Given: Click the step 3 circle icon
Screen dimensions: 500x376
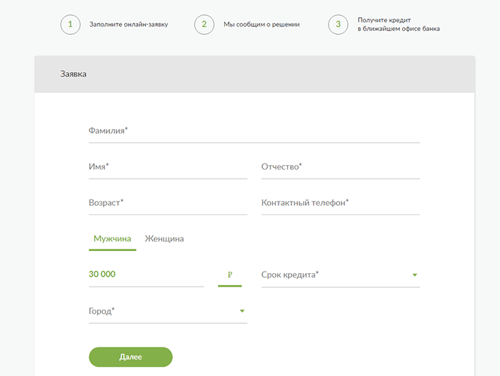Looking at the screenshot, I should pyautogui.click(x=338, y=24).
